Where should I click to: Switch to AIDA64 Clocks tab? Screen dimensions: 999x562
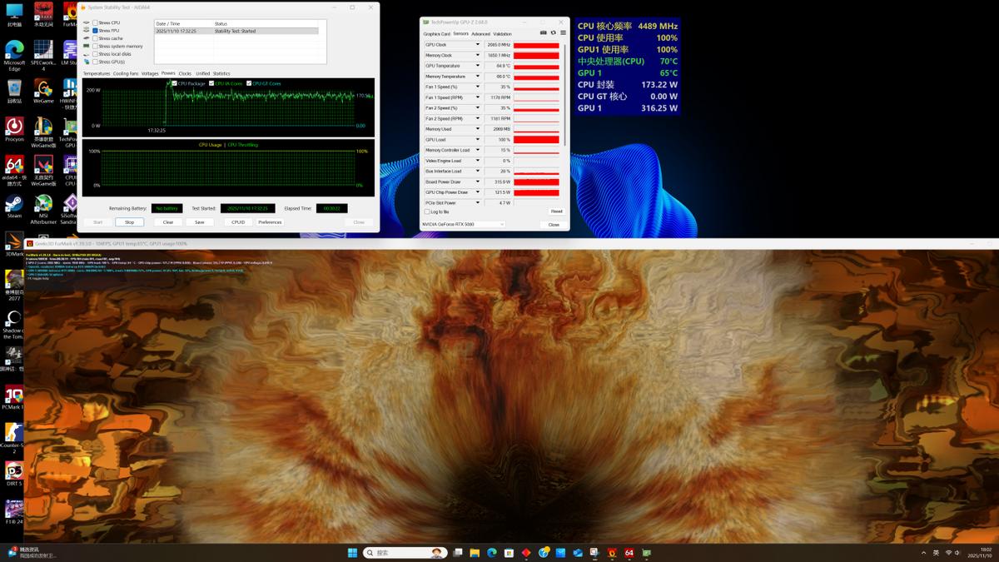(185, 73)
